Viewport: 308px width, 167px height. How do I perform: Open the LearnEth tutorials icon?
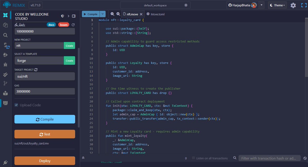point(5,93)
